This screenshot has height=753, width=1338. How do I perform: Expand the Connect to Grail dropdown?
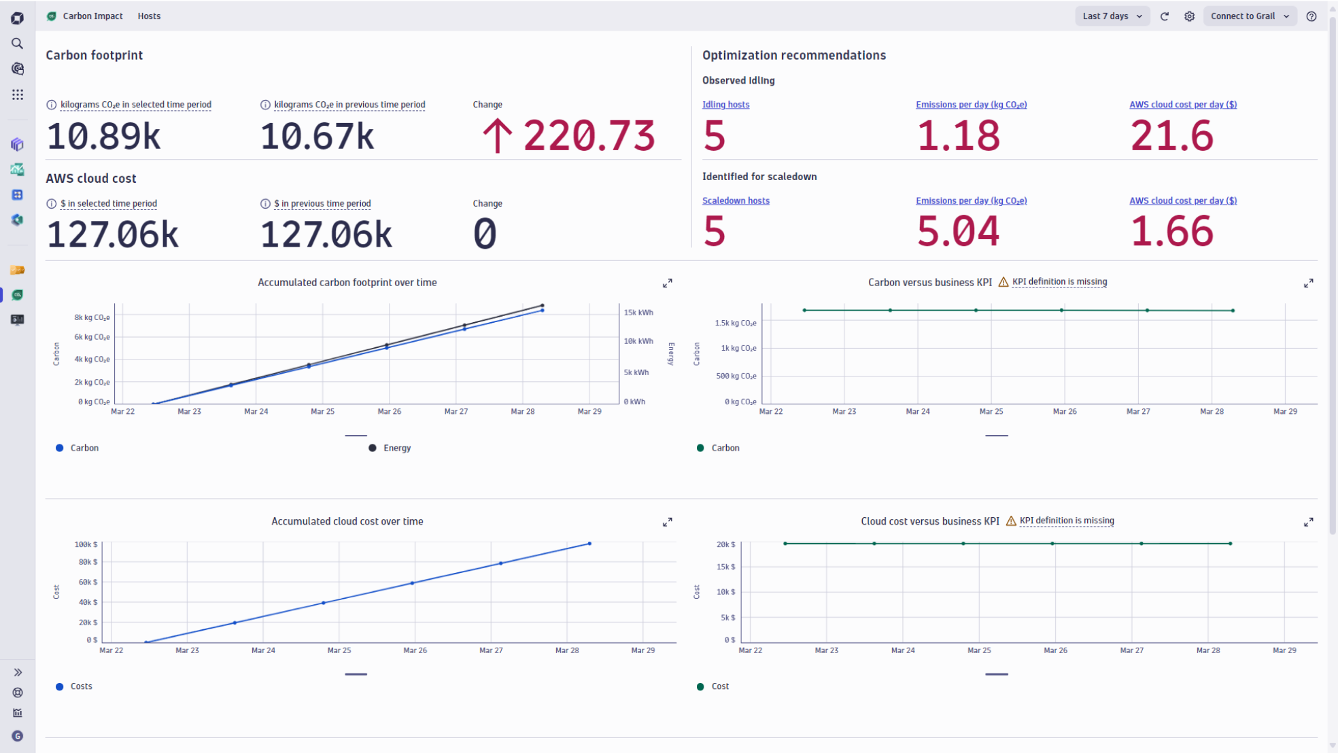pos(1250,16)
